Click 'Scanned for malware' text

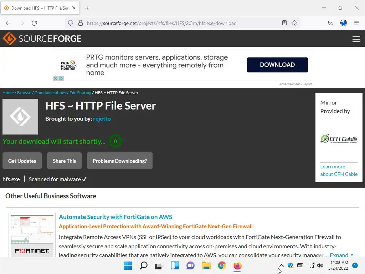coord(57,179)
